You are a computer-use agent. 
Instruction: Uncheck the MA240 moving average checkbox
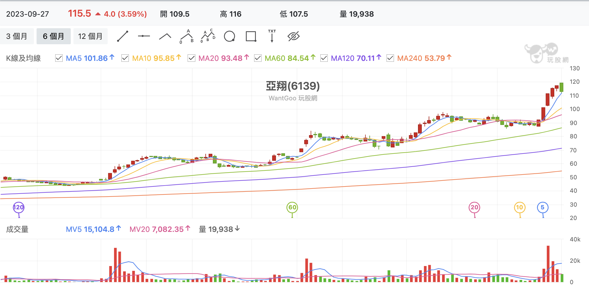390,58
